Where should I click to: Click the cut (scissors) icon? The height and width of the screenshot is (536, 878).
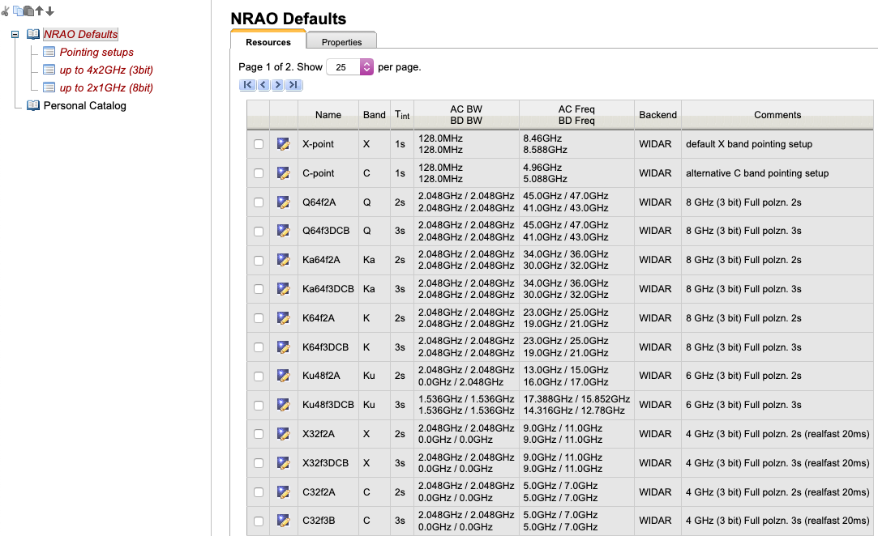(6, 11)
